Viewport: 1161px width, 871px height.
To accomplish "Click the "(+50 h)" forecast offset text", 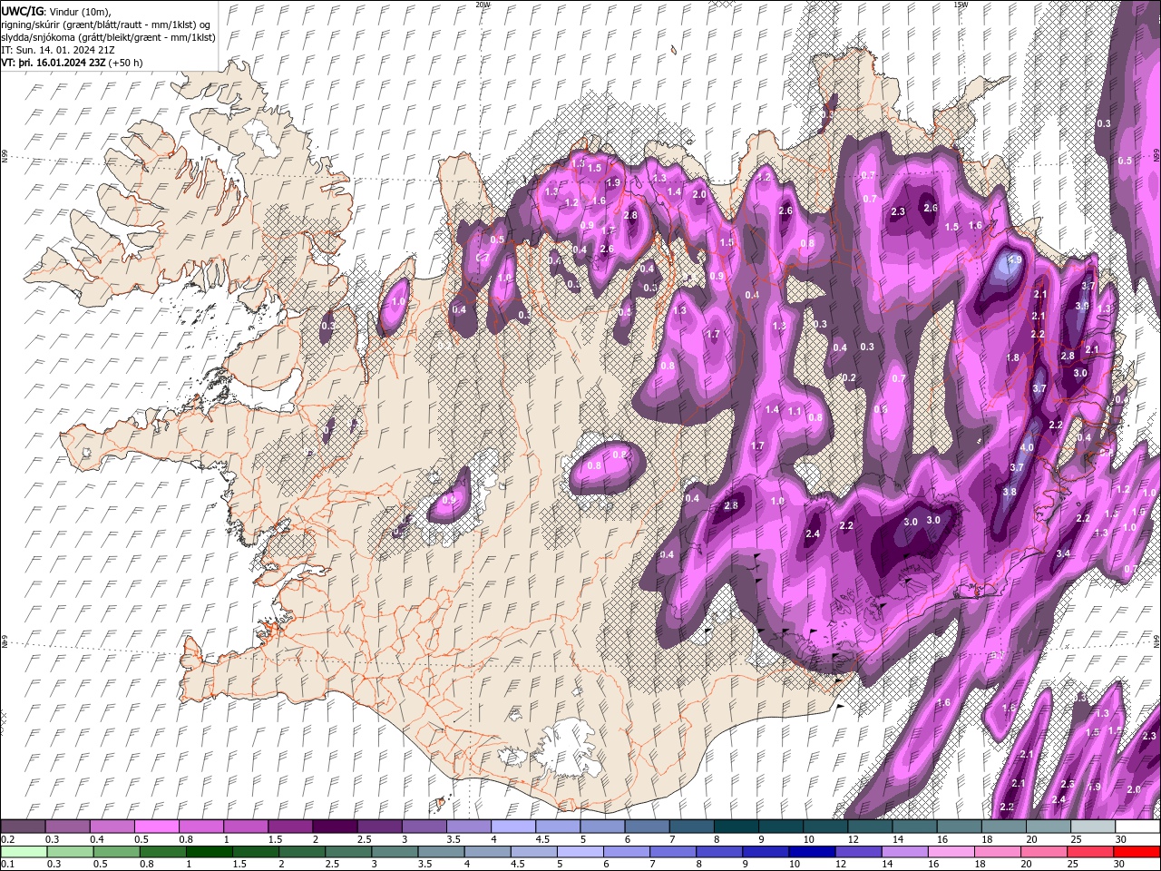I will click(127, 63).
